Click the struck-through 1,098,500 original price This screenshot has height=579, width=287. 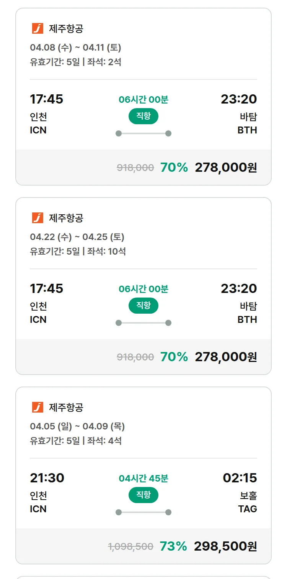click(131, 547)
